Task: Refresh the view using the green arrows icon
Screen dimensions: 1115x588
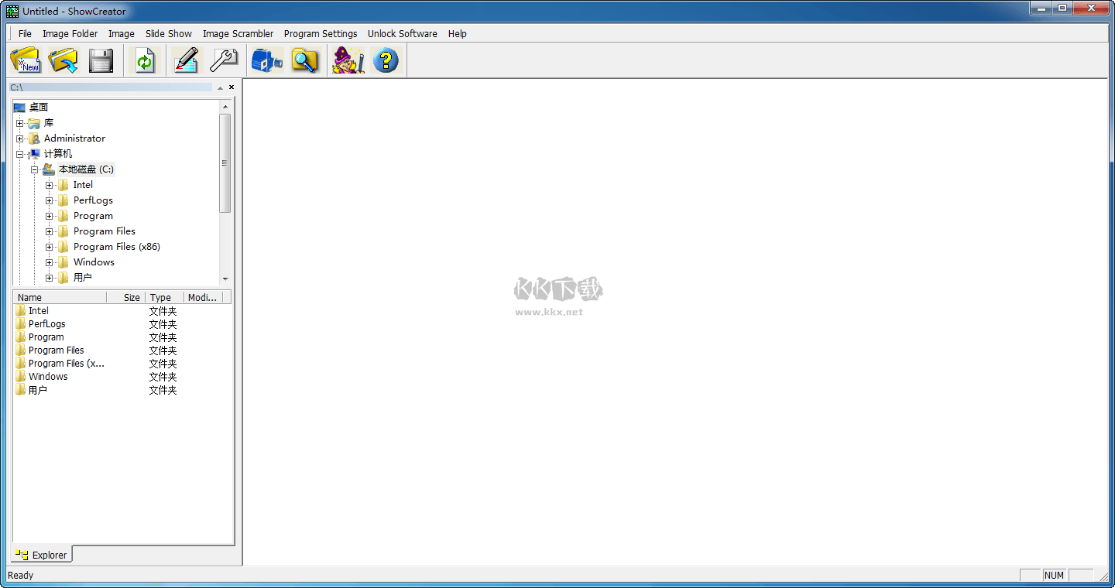Action: coord(146,60)
